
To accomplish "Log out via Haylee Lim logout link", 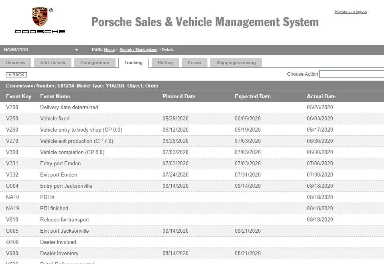I will 351,12.
